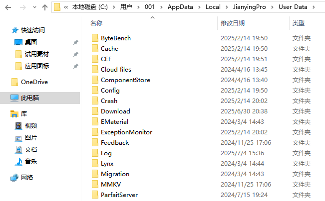Expand chevron after AppData in address bar

pyautogui.click(x=199, y=7)
